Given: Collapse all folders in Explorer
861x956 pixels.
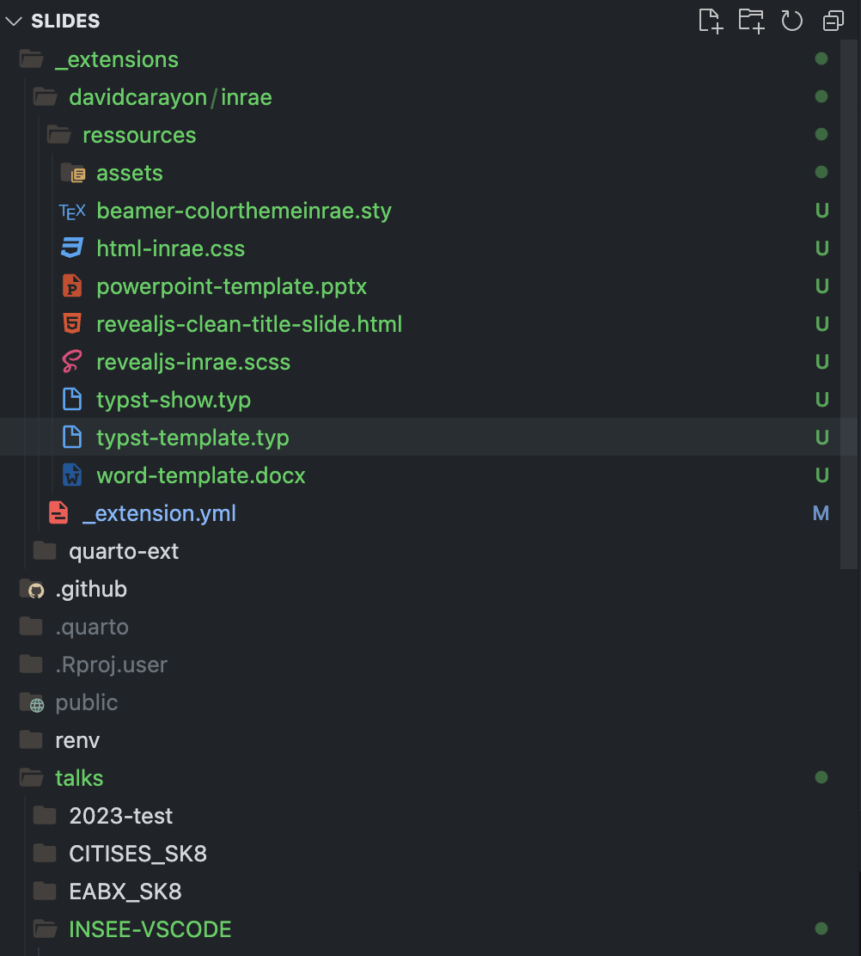Looking at the screenshot, I should (x=833, y=21).
